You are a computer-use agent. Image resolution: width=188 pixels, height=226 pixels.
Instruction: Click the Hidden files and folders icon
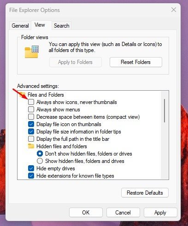31,146
